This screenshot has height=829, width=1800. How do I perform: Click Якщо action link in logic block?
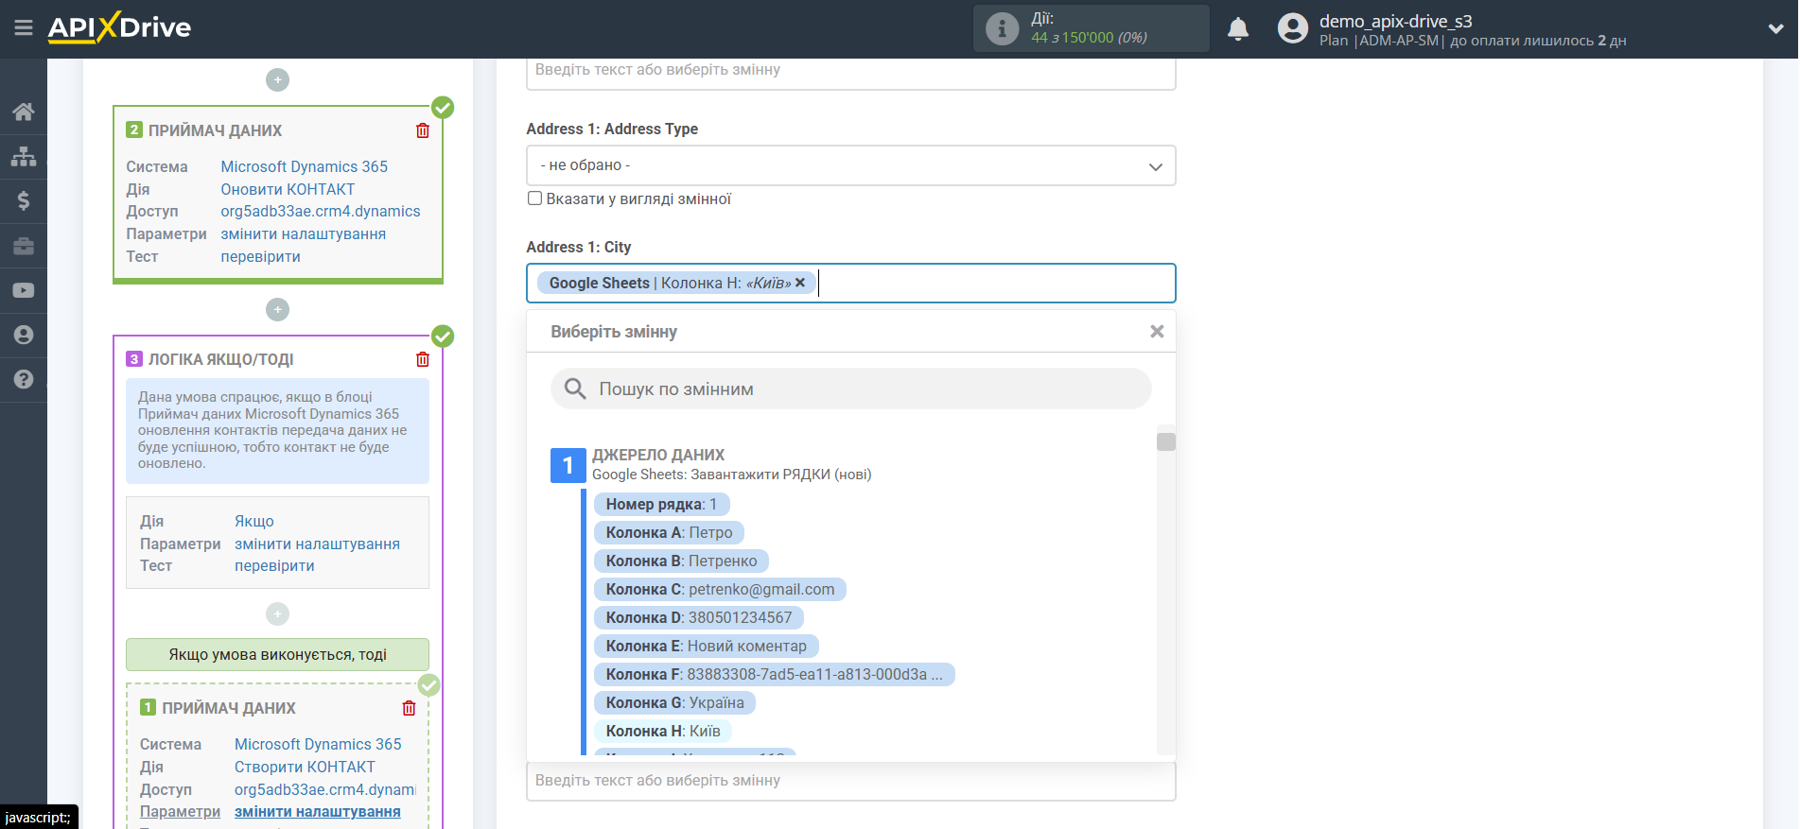click(253, 521)
